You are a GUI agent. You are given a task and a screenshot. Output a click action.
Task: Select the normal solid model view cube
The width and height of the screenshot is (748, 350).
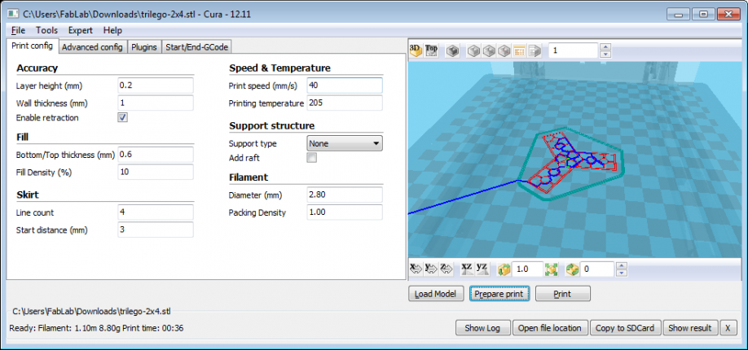[473, 50]
